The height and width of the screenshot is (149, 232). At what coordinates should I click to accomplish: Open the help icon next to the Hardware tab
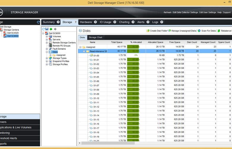pos(95,22)
